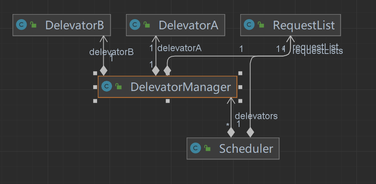Select the DelevatorA class name
The width and height of the screenshot is (376, 184).
click(188, 25)
